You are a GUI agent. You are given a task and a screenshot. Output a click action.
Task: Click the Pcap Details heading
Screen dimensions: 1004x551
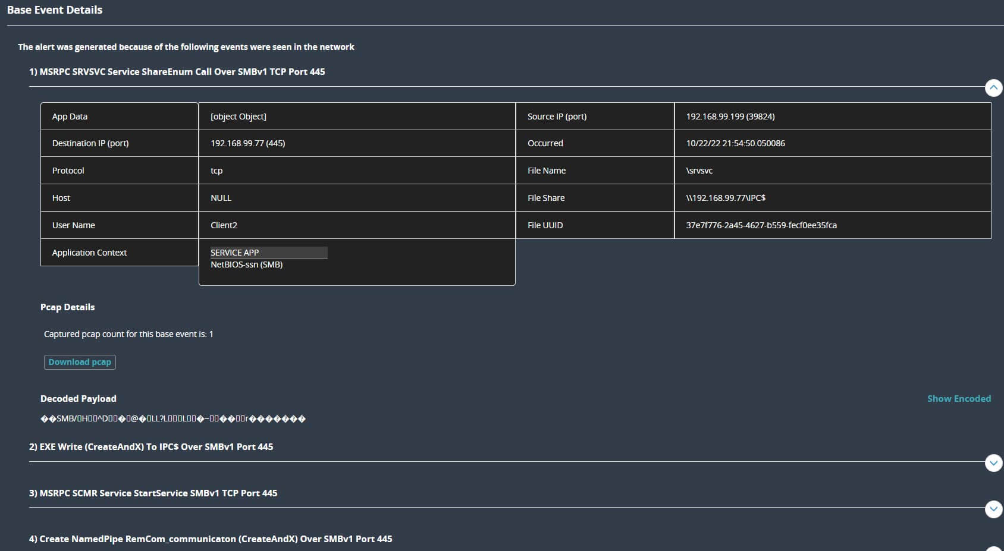point(67,307)
